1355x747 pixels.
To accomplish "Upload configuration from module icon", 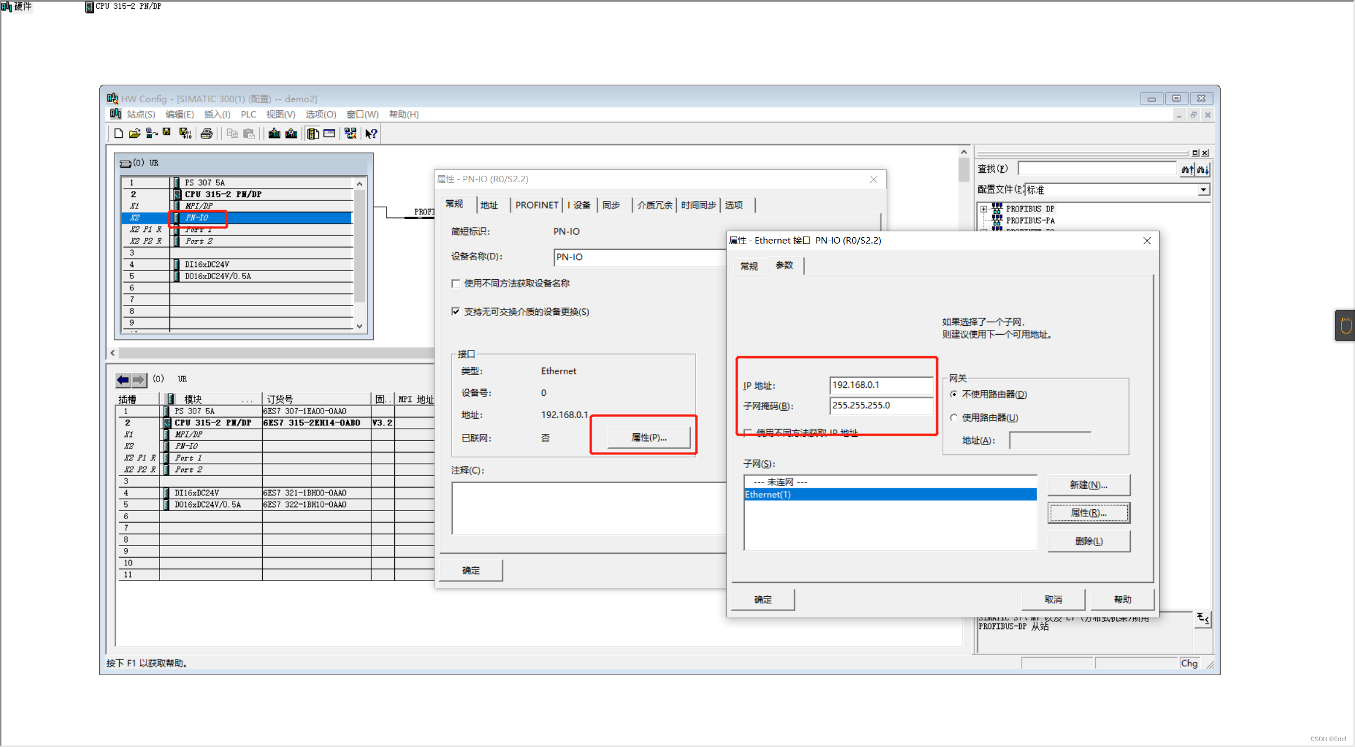I will pyautogui.click(x=291, y=134).
